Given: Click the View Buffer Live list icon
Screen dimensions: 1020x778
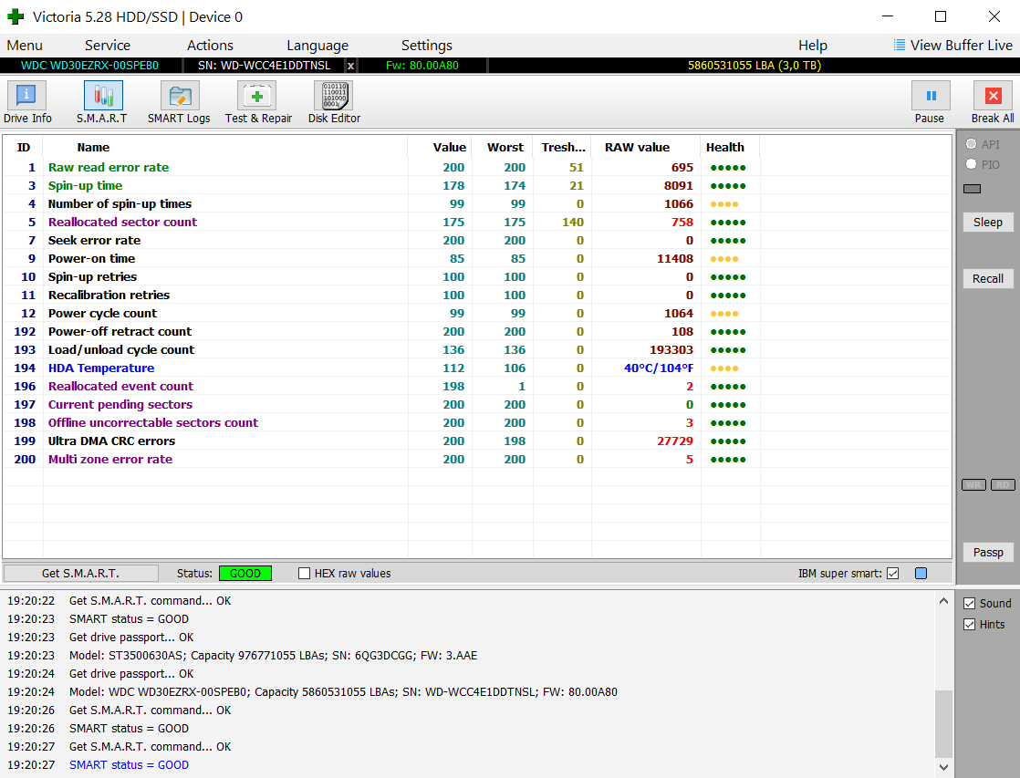Looking at the screenshot, I should pos(899,45).
